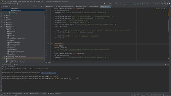171x96 pixels.
Task: Open Project panel options gear
Action: (41, 6)
